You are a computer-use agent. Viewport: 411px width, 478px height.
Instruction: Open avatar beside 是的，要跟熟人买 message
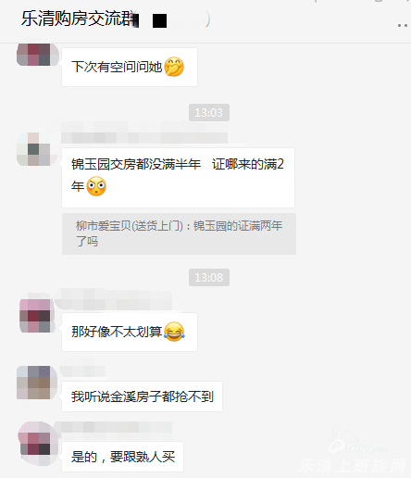point(38,443)
